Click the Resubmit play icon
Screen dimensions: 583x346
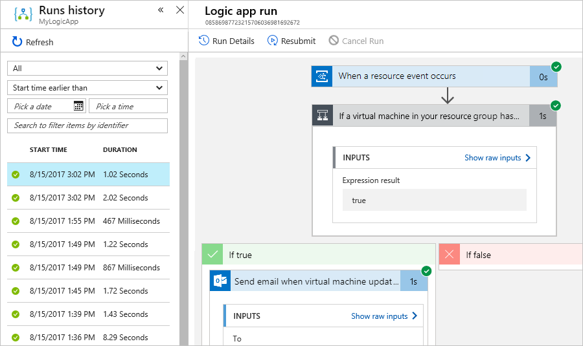(x=272, y=41)
